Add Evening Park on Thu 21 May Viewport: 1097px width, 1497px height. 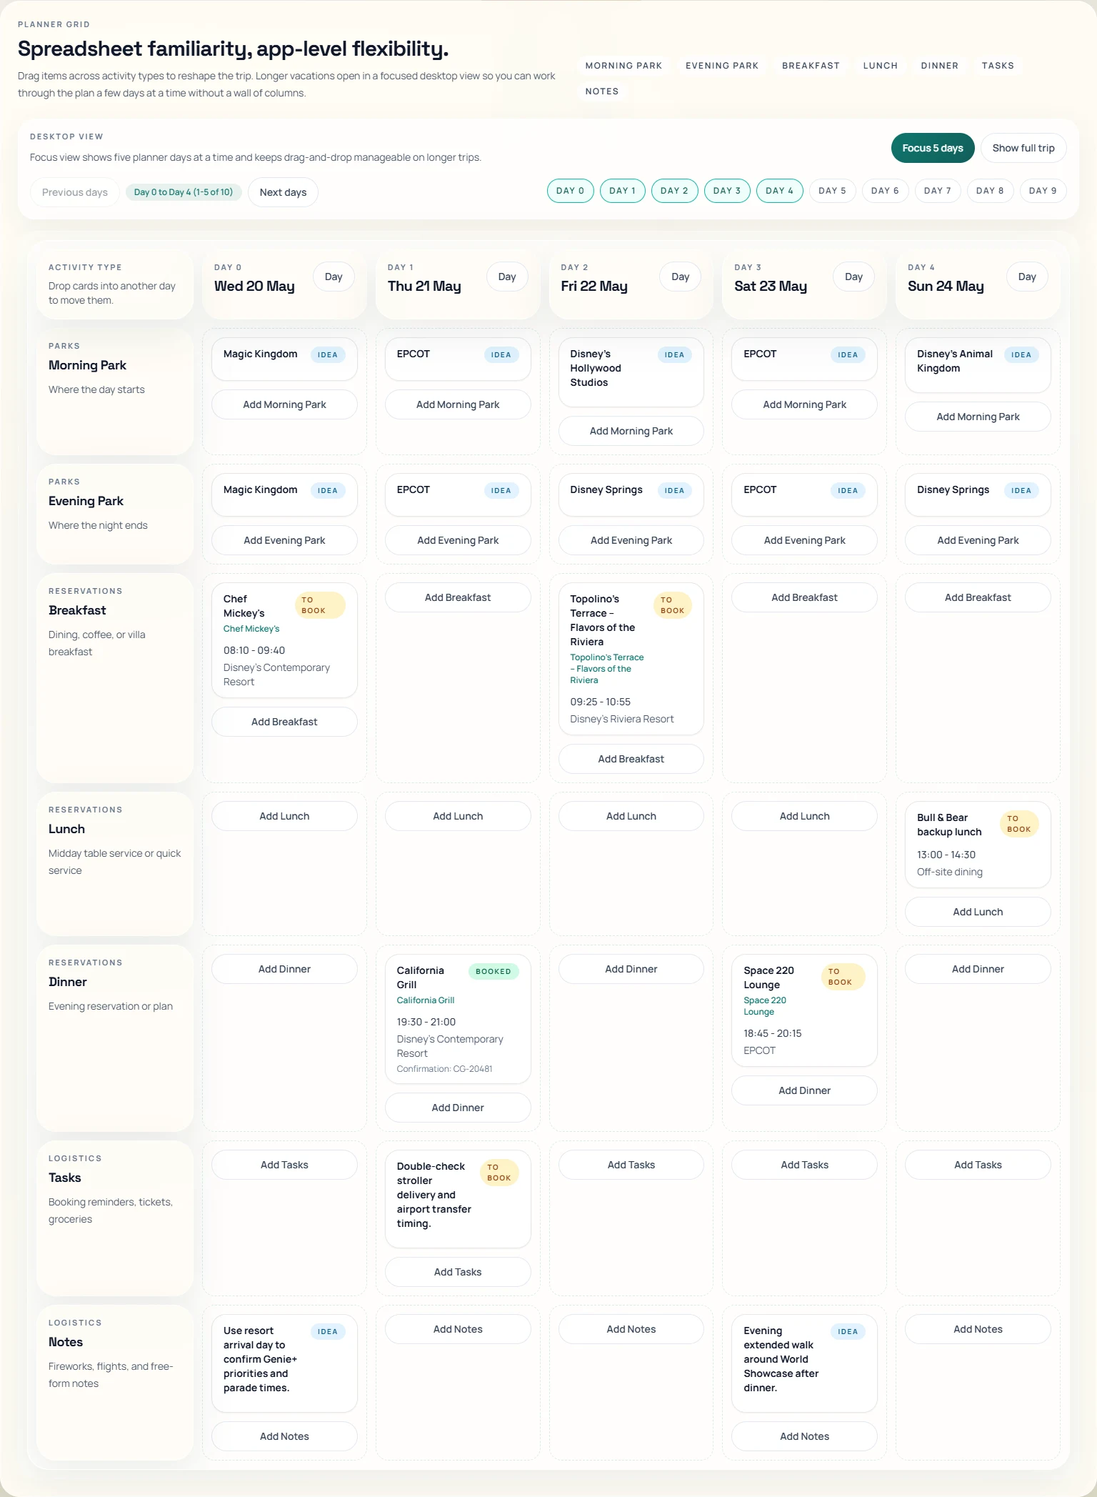(x=458, y=540)
